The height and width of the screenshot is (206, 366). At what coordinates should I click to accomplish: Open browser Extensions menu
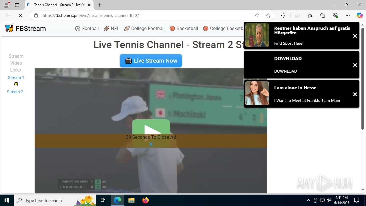[x=283, y=15]
